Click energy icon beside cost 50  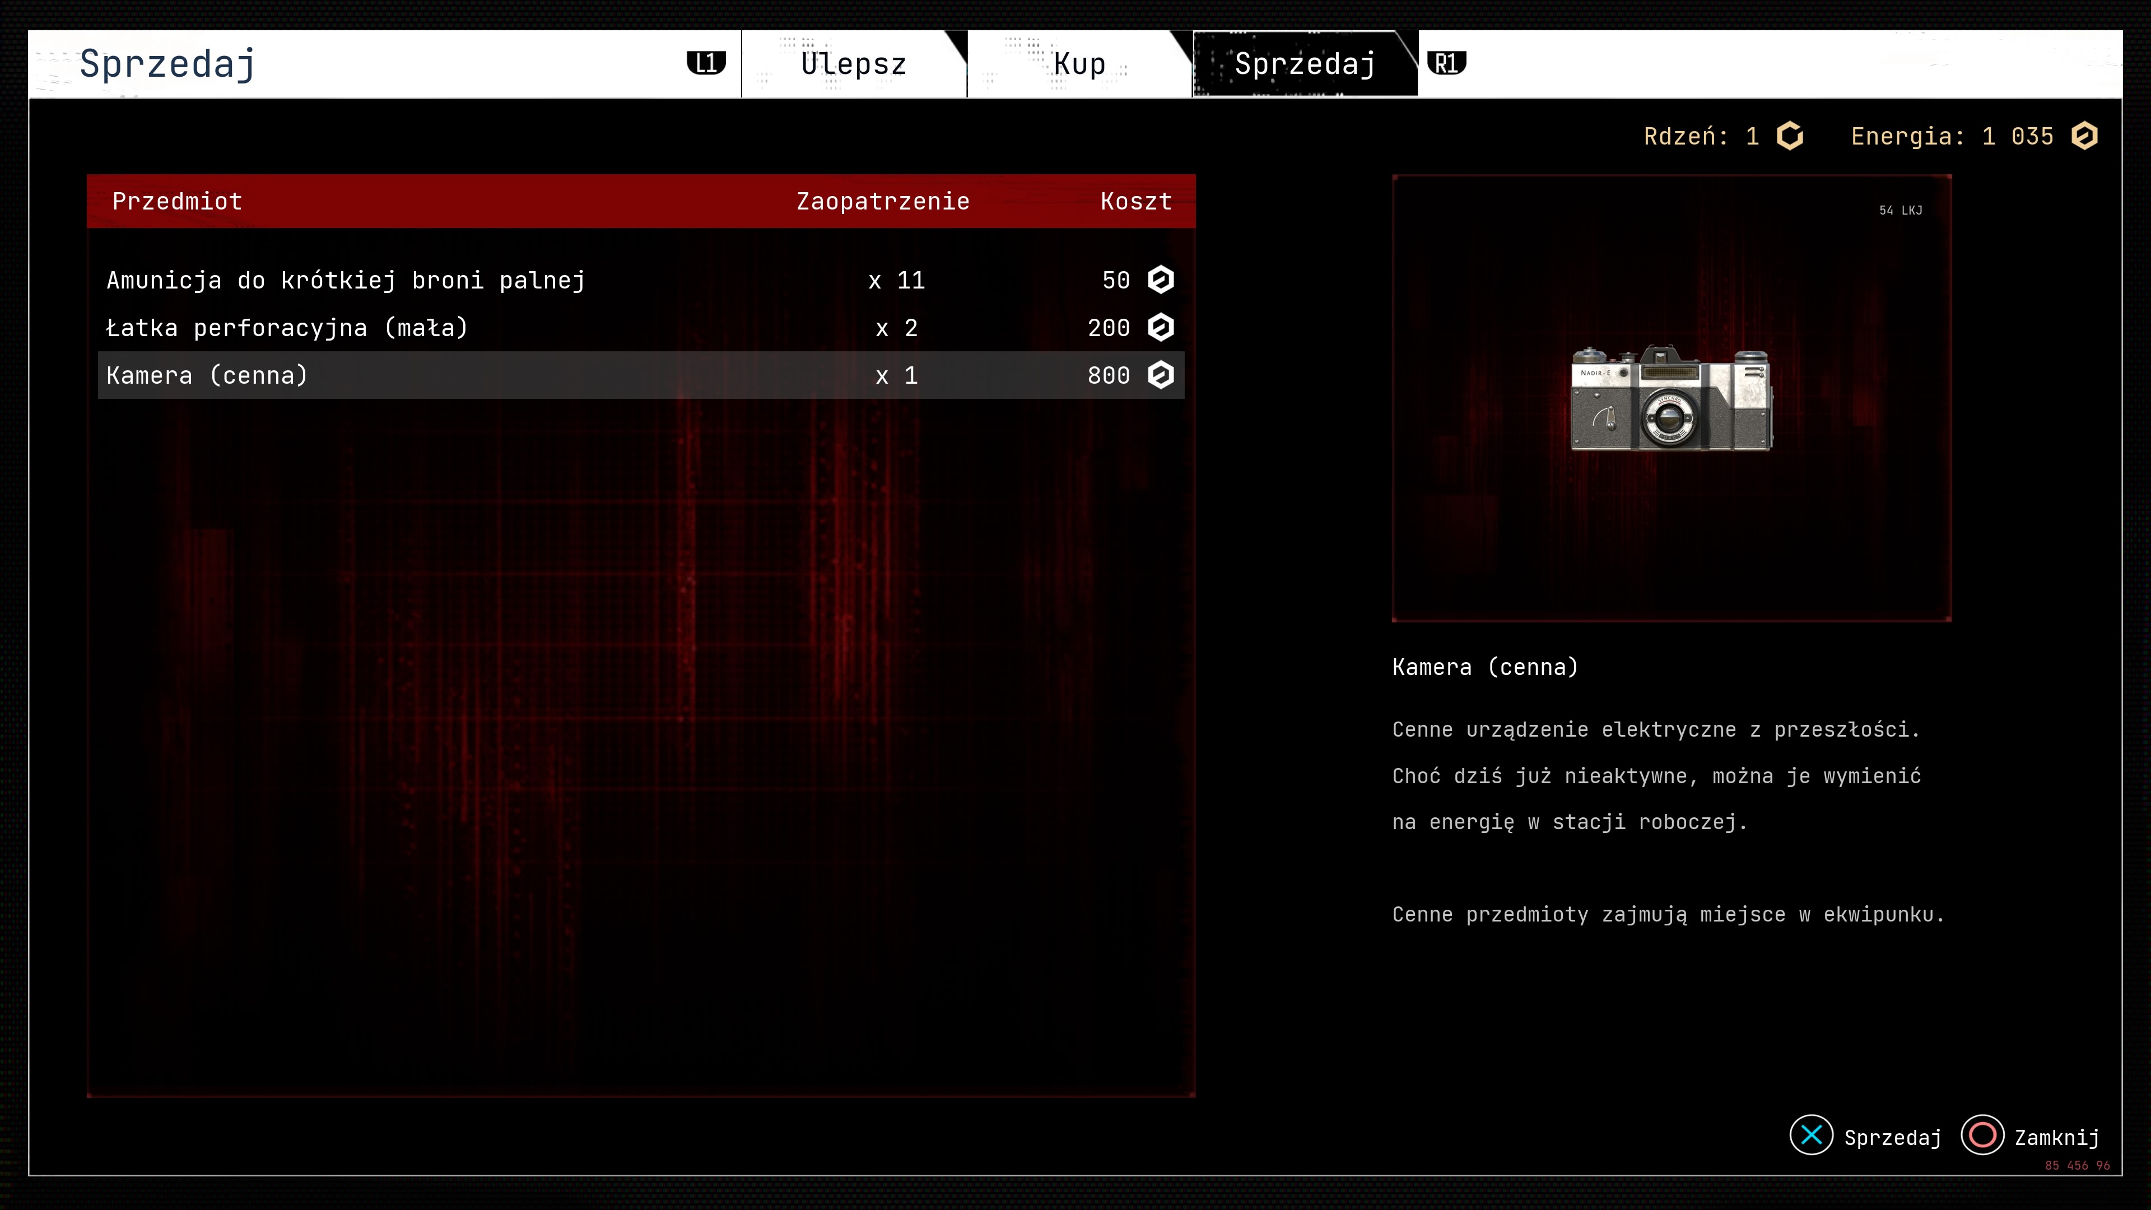coord(1161,280)
